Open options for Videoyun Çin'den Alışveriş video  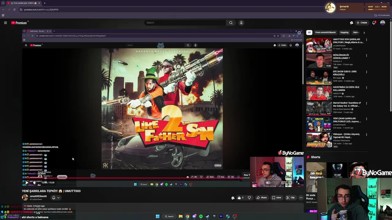point(366,134)
